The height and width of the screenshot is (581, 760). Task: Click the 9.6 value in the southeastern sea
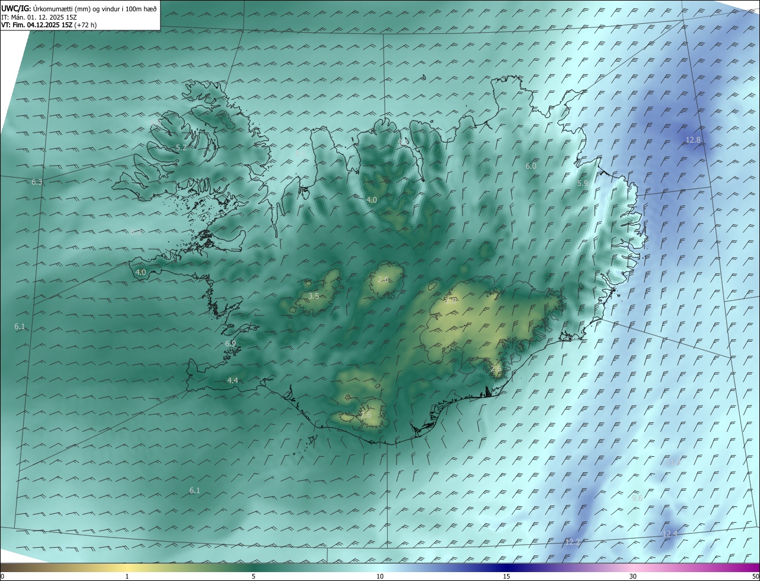[637, 498]
